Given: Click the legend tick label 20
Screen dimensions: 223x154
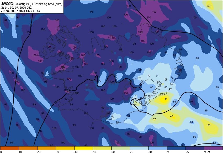Looking at the screenshot, I should 39,152.
